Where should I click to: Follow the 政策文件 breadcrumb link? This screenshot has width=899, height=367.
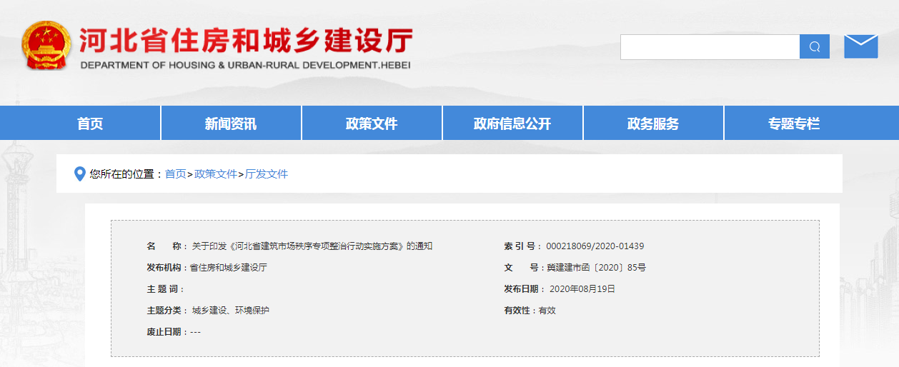[x=215, y=174]
